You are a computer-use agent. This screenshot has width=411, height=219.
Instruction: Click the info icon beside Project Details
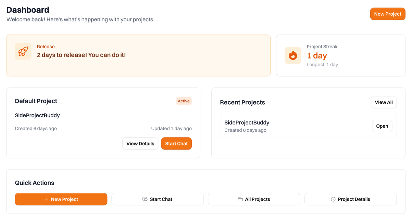coord(333,199)
